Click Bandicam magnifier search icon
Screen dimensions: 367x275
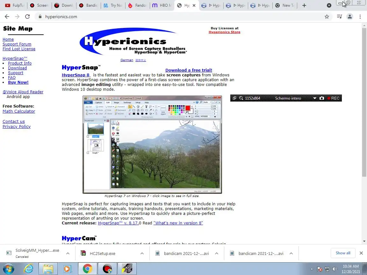(x=241, y=98)
